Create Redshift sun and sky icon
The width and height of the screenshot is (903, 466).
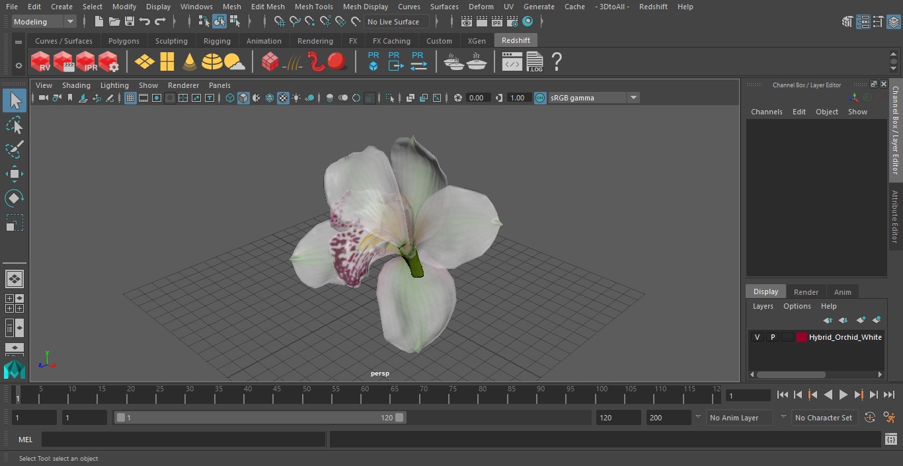coord(234,62)
